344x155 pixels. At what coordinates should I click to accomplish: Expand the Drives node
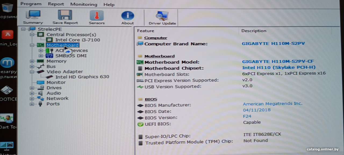pos(32,88)
